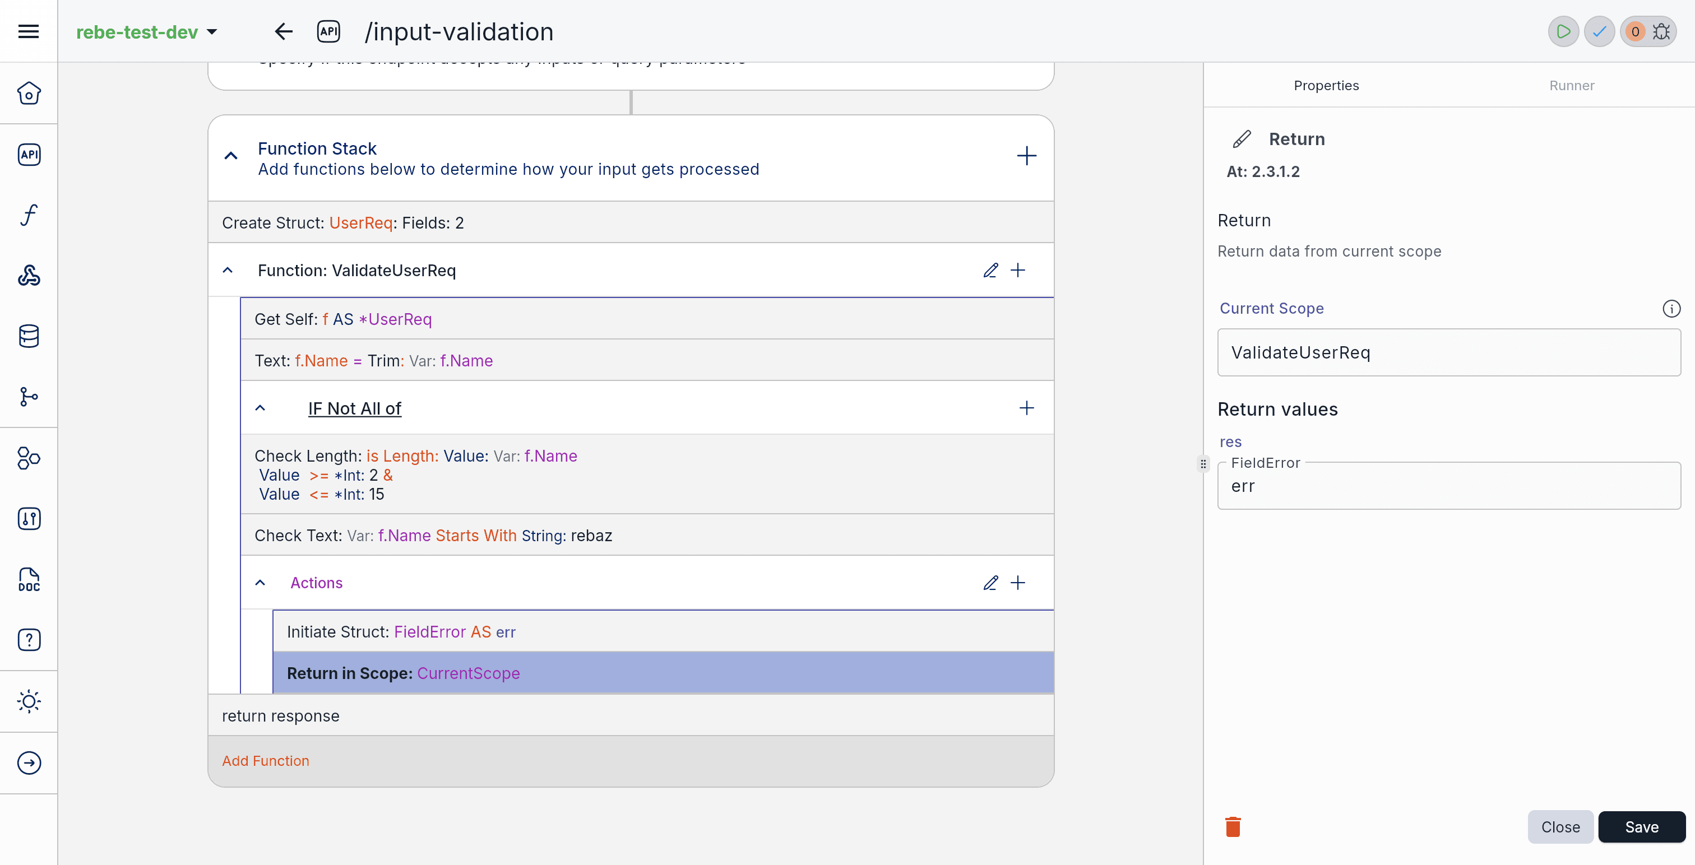Run the endpoint with play button
1695x865 pixels.
[1563, 31]
